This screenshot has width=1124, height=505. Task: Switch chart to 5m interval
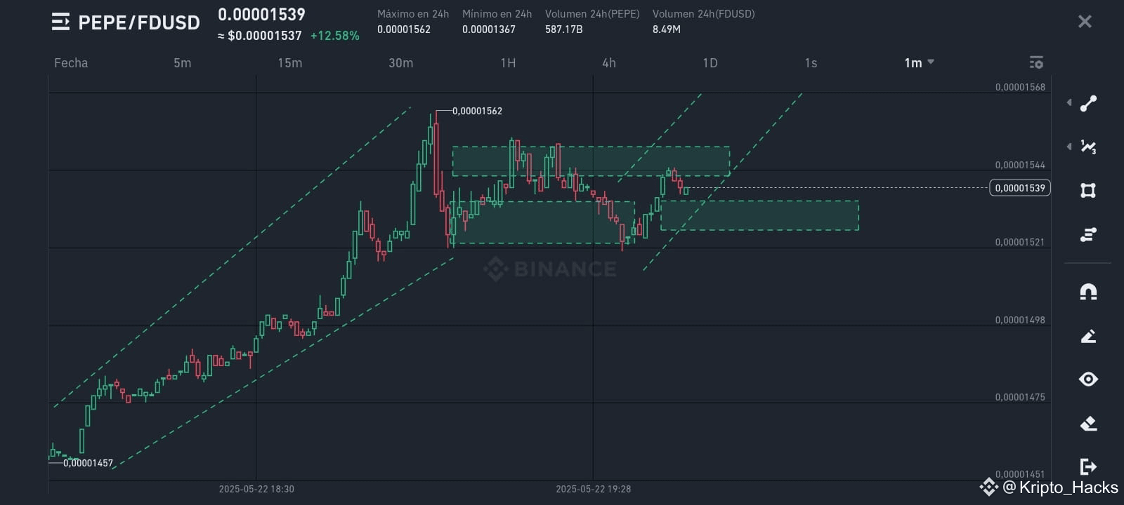[182, 62]
